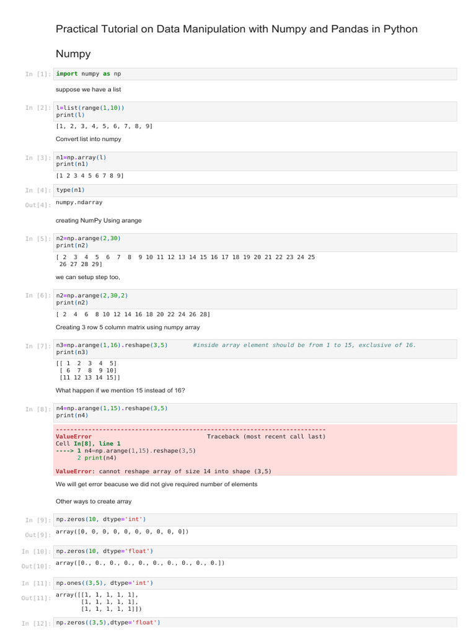The image size is (476, 635).
Task: Focus the n1=np.array(l) code cell
Action: (255, 161)
